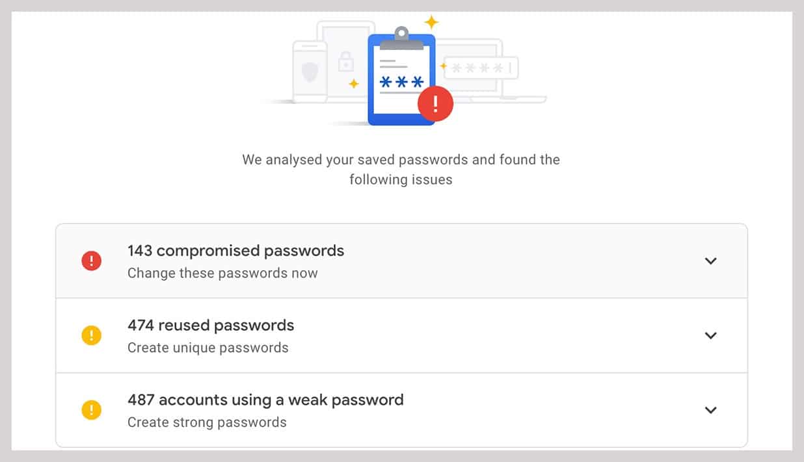This screenshot has width=804, height=462.
Task: Click the red compromised passwords alert icon
Action: coord(92,261)
